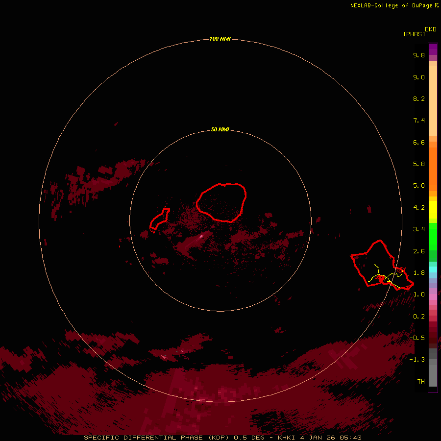The image size is (441, 441).
Task: Click the NEXLAB-College of DuPage credit text
Action: pyautogui.click(x=392, y=5)
